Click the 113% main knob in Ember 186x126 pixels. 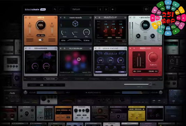[x=41, y=25]
